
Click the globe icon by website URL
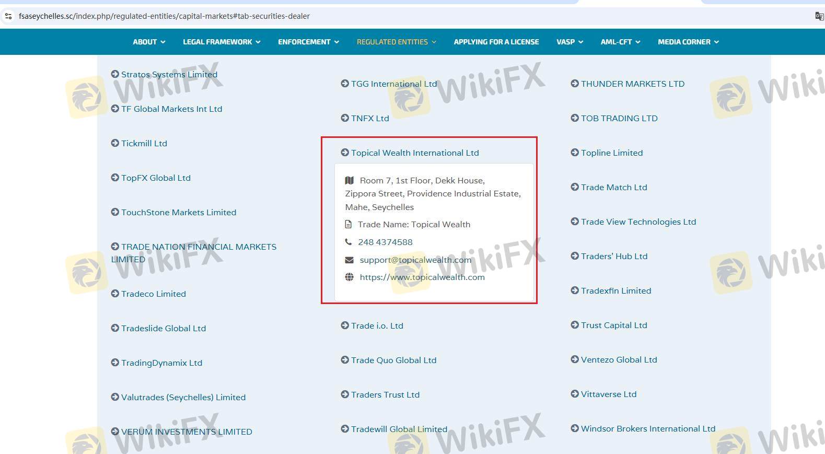pos(350,277)
